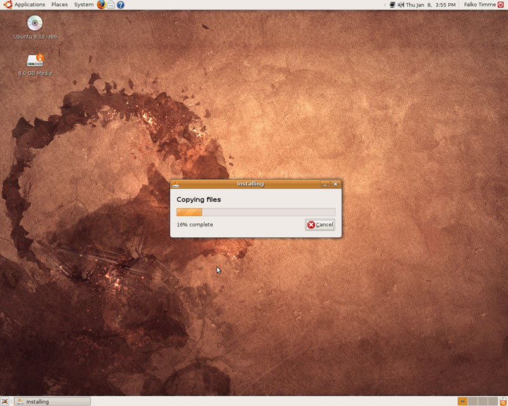Open the blue Help icon in panel
This screenshot has height=406, width=508.
121,4
